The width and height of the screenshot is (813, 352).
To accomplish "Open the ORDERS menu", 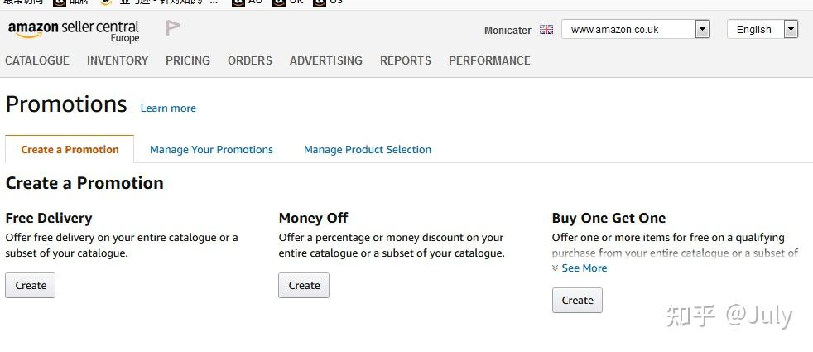I will click(x=250, y=60).
